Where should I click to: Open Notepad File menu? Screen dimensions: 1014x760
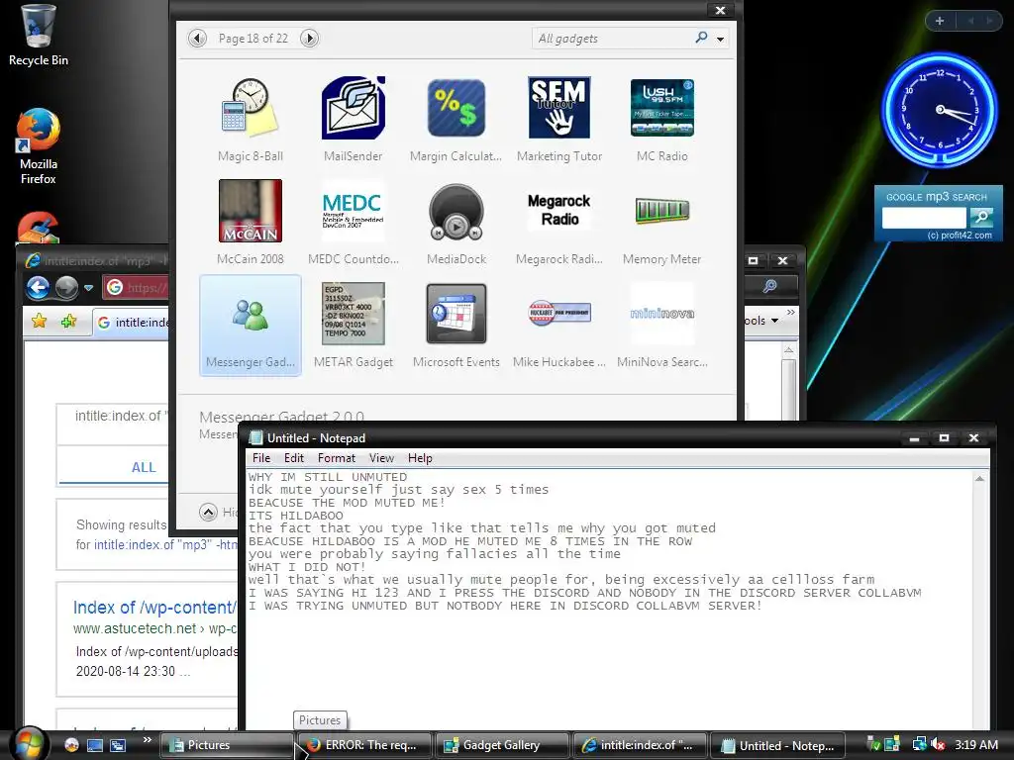(x=261, y=458)
